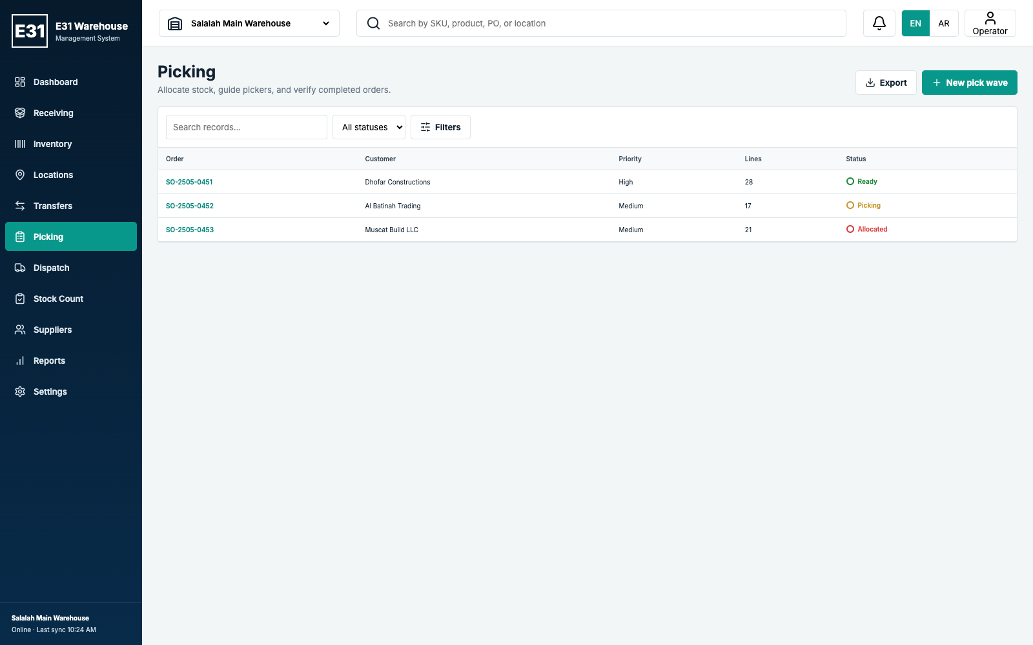This screenshot has width=1033, height=645.
Task: Focus the Search records field
Action: pos(247,127)
